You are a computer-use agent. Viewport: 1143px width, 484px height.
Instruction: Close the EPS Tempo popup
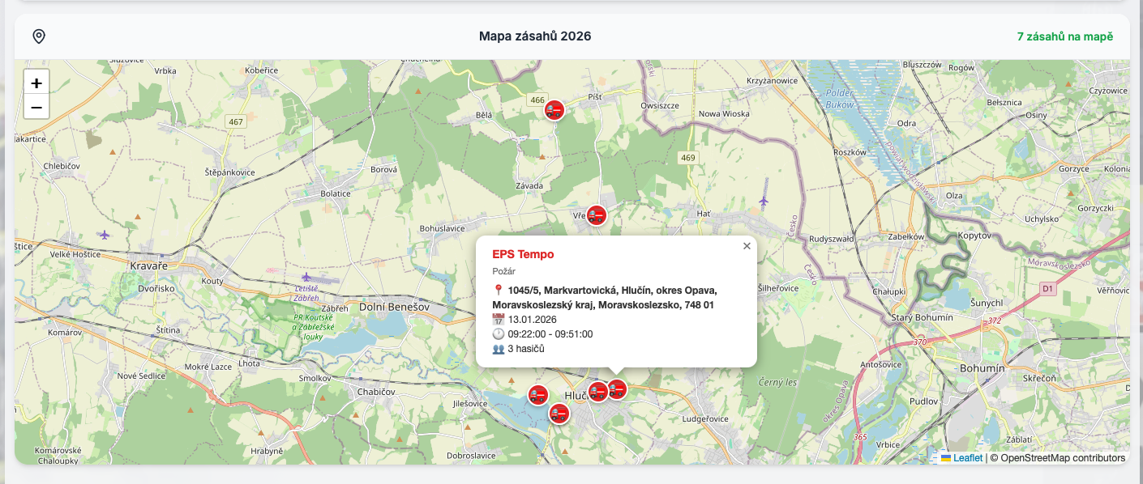click(x=746, y=245)
